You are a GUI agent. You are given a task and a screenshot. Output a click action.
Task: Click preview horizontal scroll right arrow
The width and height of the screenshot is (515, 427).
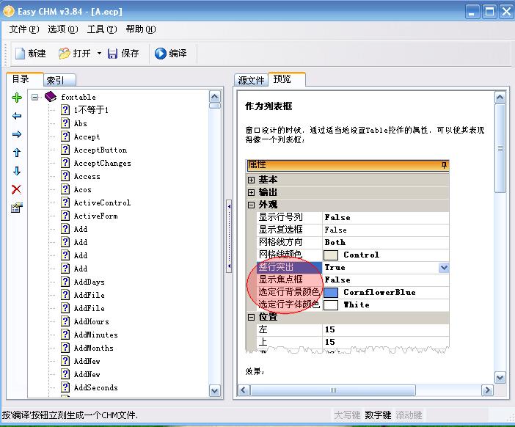pos(487,390)
